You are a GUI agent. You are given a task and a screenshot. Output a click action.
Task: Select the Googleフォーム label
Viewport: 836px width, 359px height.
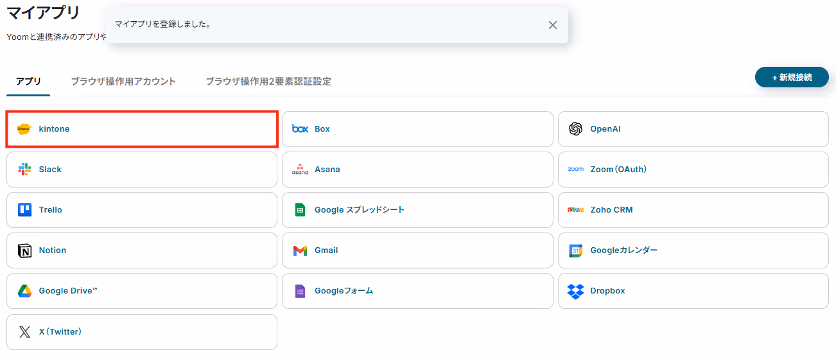coord(344,291)
